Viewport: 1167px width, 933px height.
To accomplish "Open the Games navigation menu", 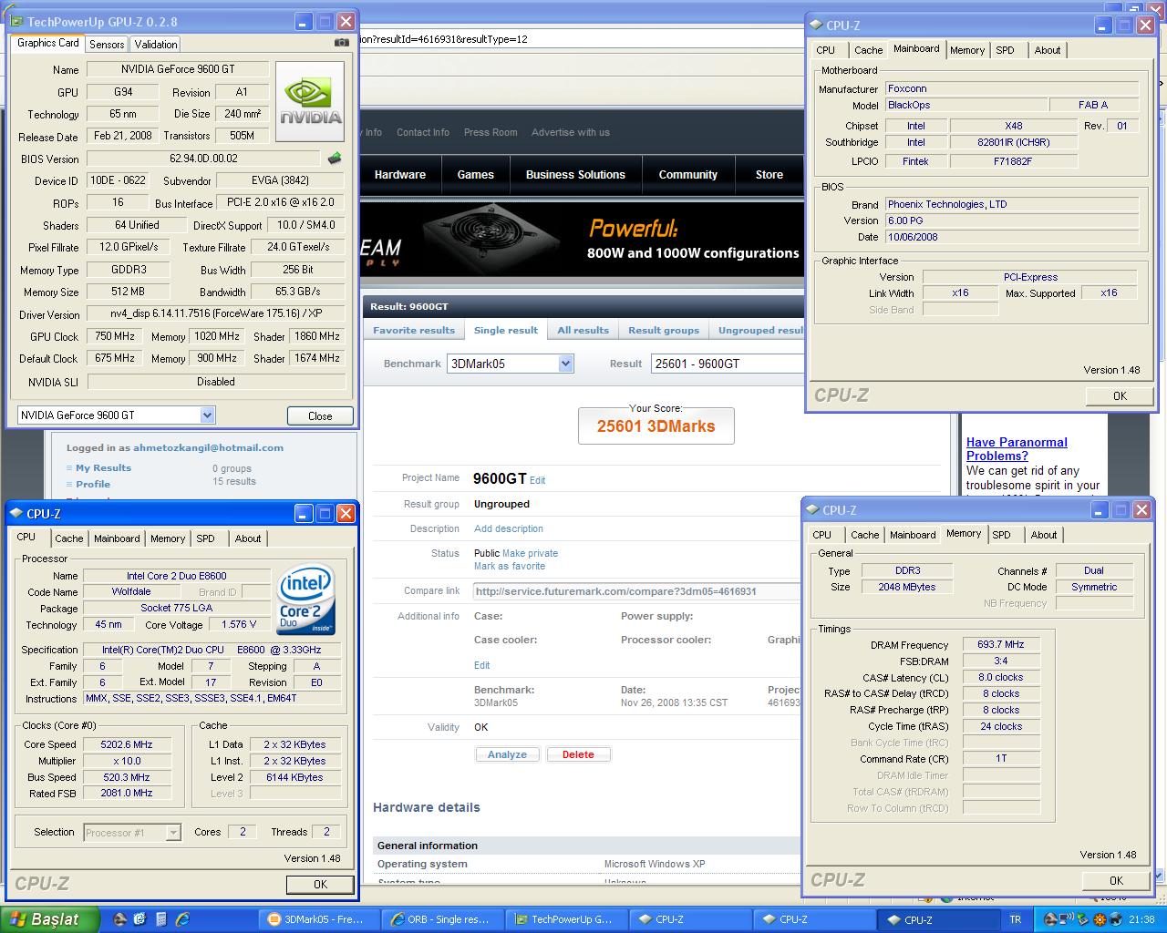I will pos(476,174).
